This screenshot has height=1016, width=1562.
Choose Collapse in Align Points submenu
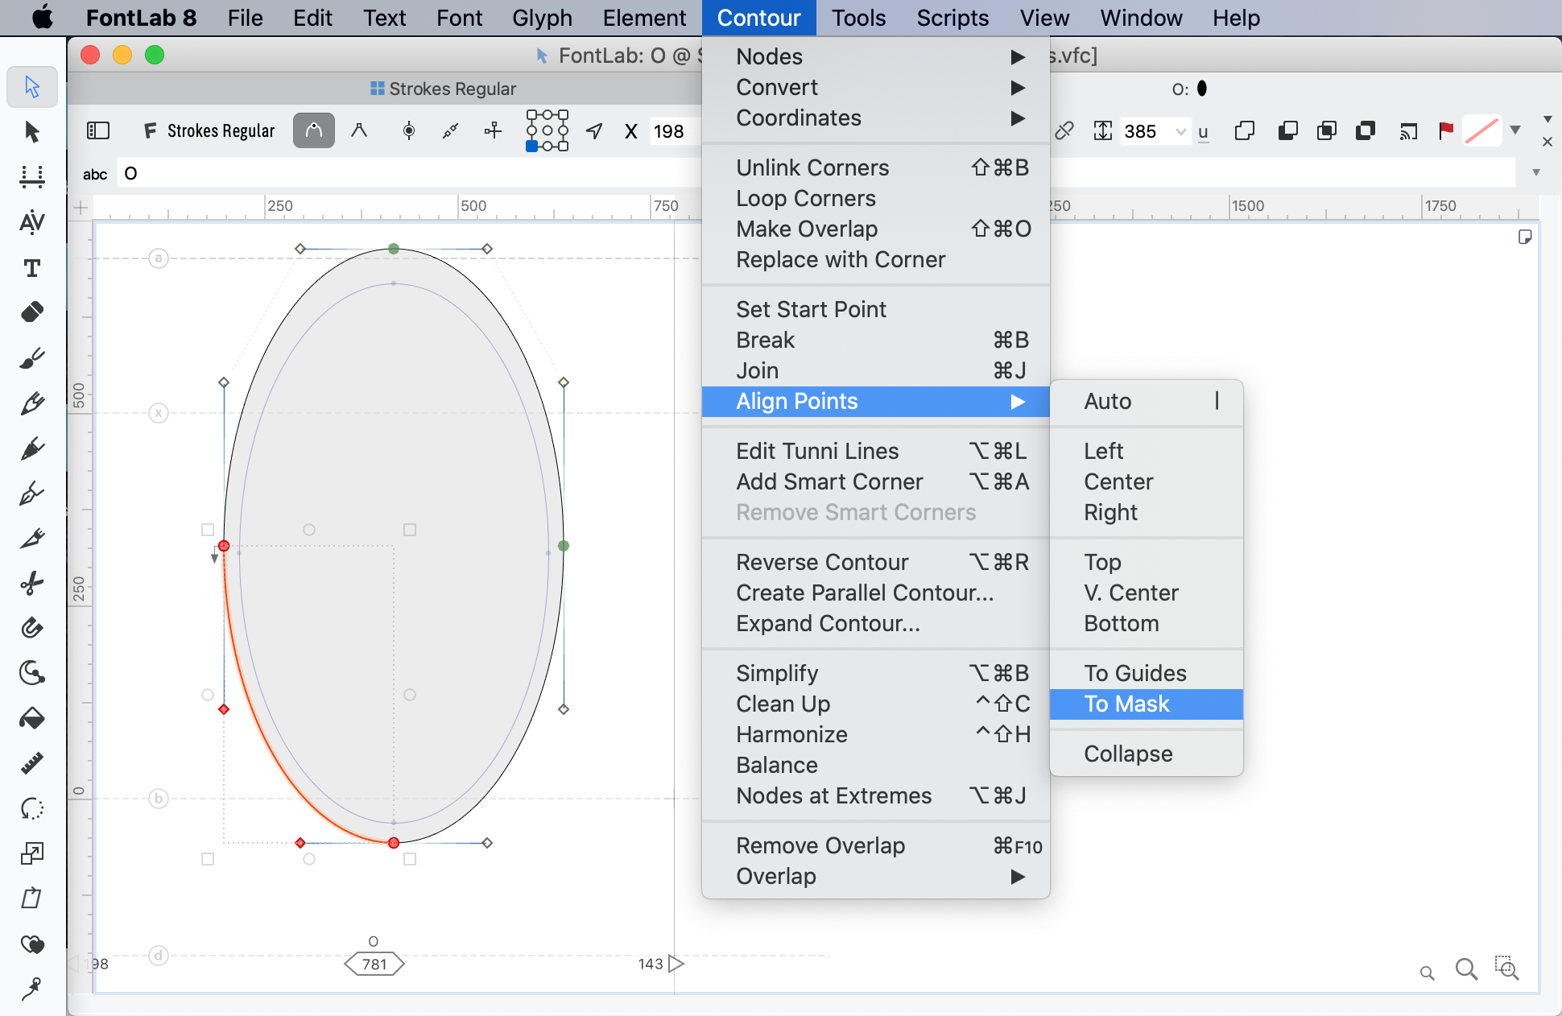1147,754
